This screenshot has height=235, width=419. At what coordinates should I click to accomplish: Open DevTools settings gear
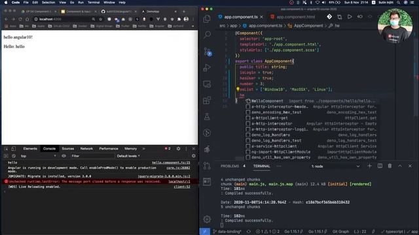coord(178,149)
